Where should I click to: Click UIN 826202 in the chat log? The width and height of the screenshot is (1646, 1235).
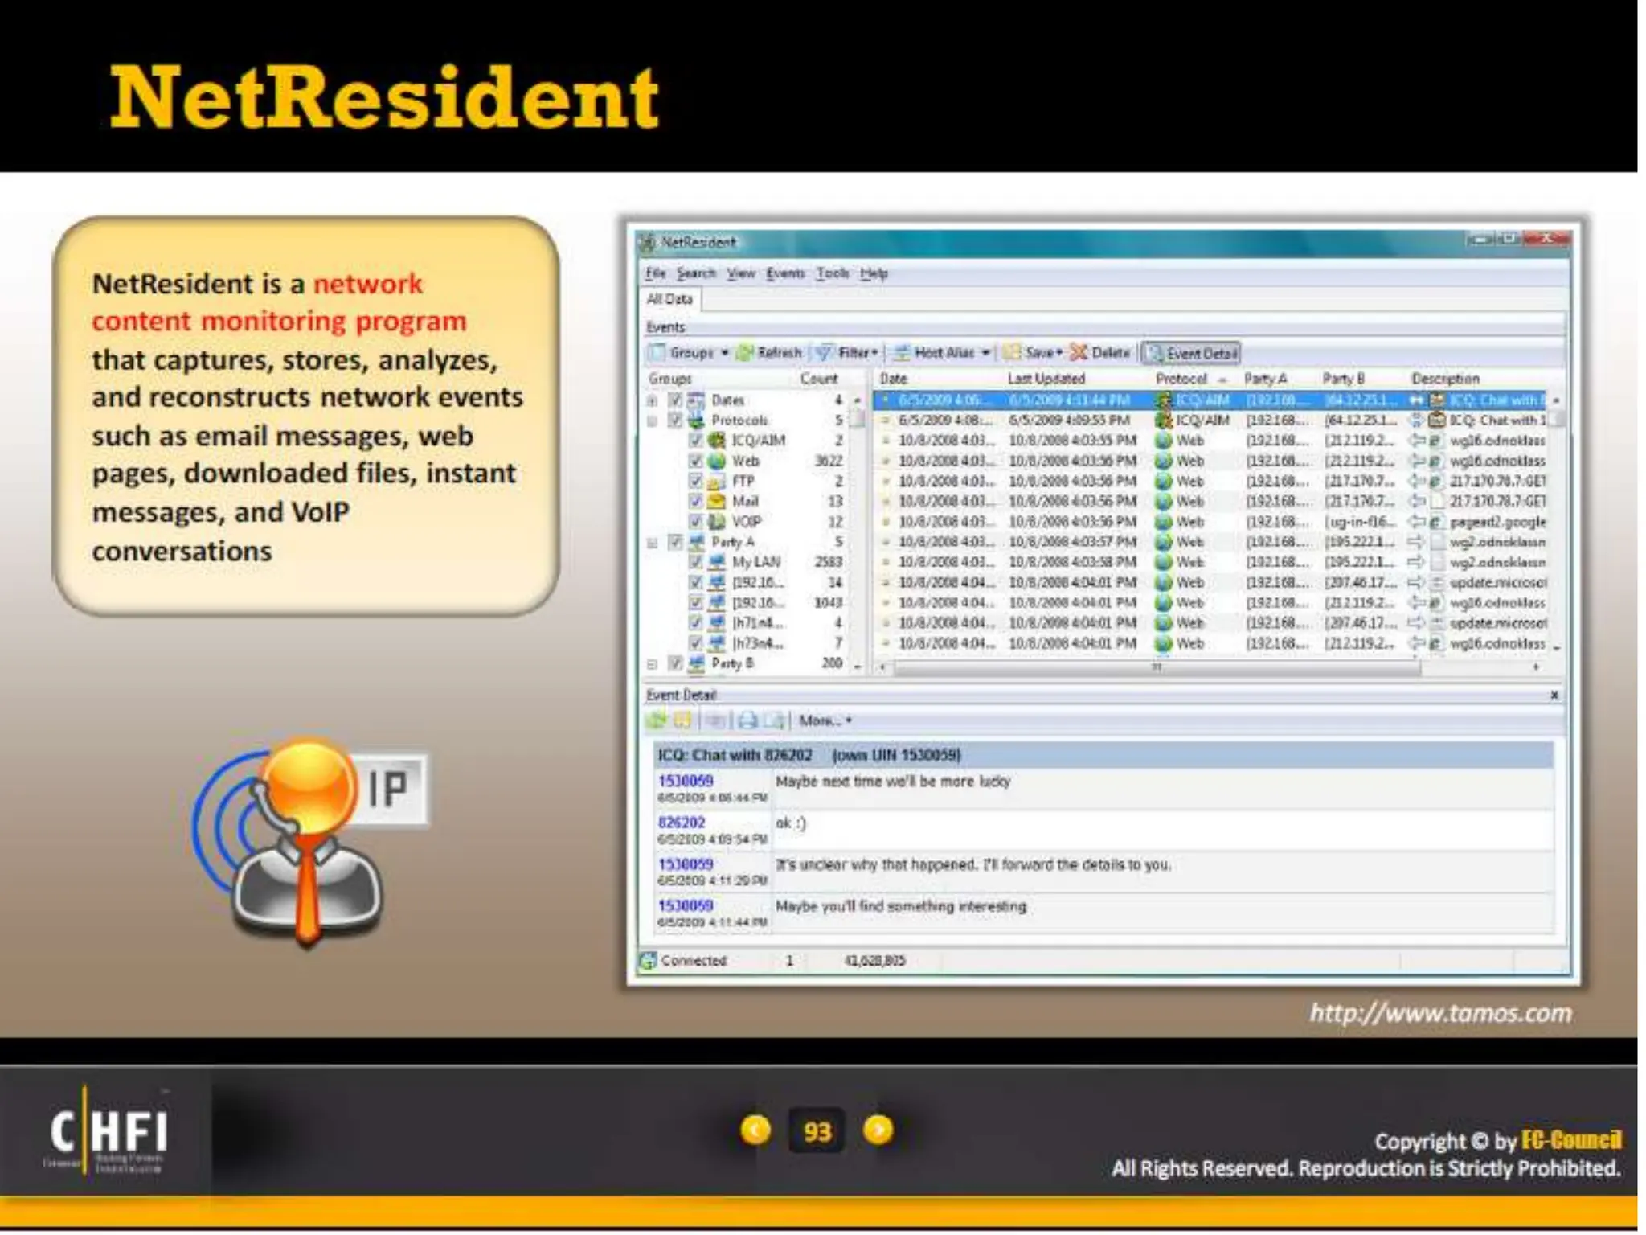tap(681, 823)
